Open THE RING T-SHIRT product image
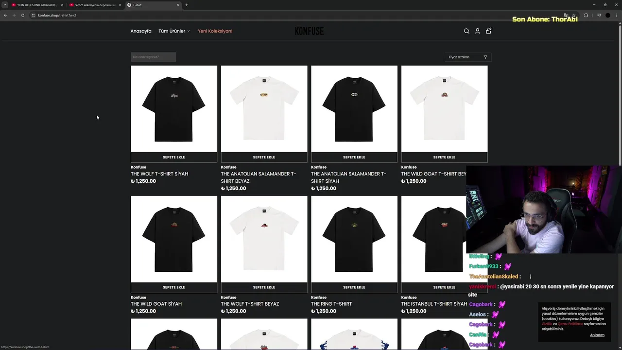Viewport: 622px width, 350px height. click(354, 239)
